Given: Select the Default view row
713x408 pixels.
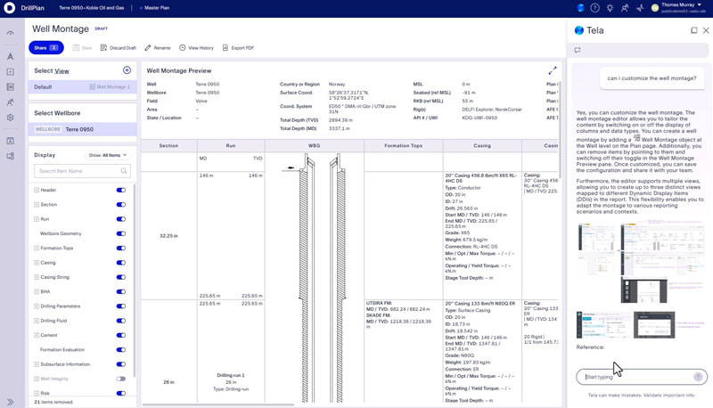Looking at the screenshot, I should coord(82,86).
